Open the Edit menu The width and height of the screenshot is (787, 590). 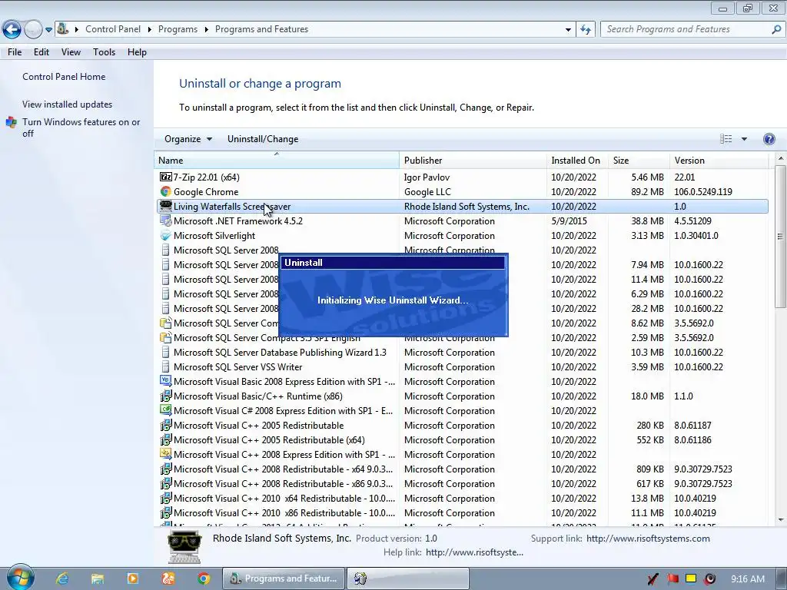42,52
